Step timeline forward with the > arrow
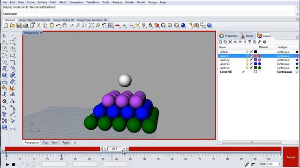The height and width of the screenshot is (168, 300). [124, 148]
